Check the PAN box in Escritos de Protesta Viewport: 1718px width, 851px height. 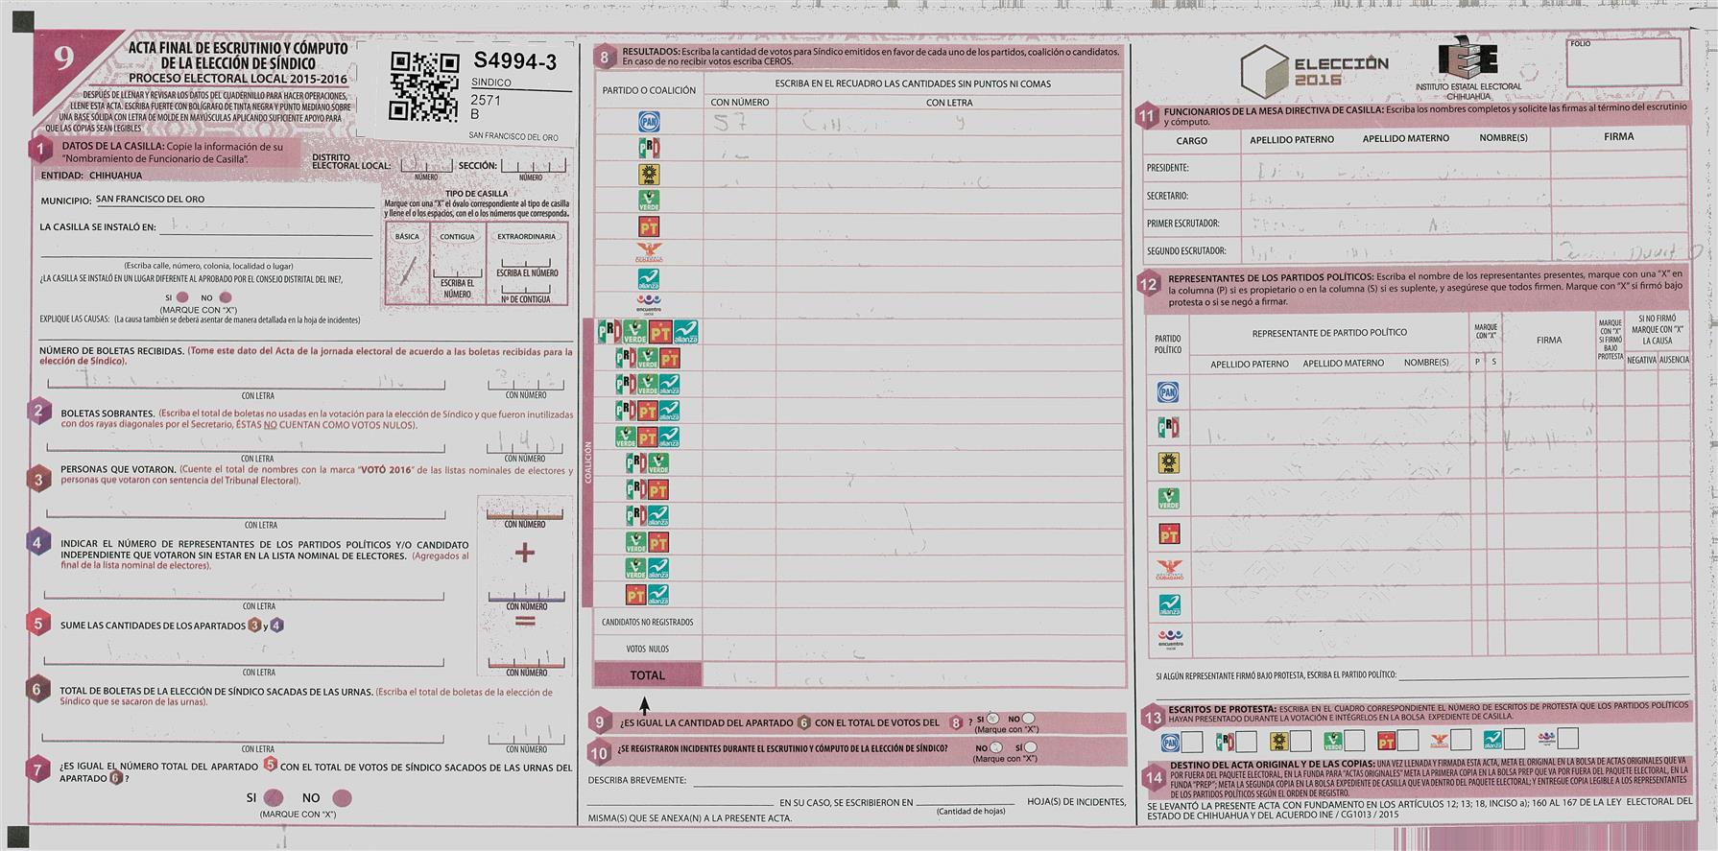point(1192,741)
